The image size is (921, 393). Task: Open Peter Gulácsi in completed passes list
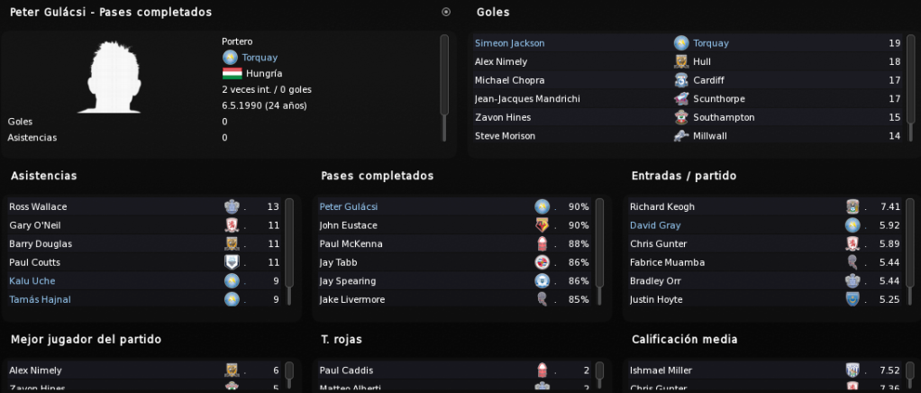click(349, 206)
